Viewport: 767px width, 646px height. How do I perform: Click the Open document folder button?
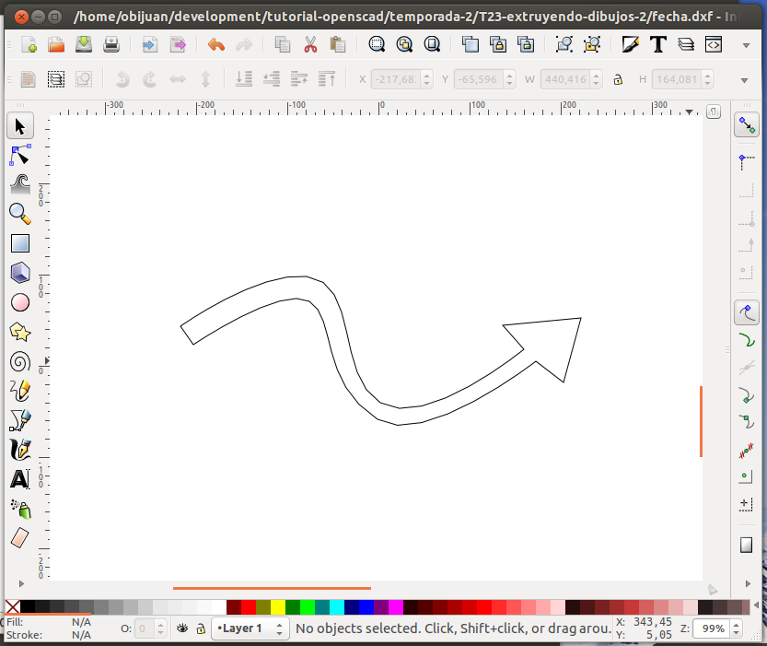pyautogui.click(x=56, y=44)
